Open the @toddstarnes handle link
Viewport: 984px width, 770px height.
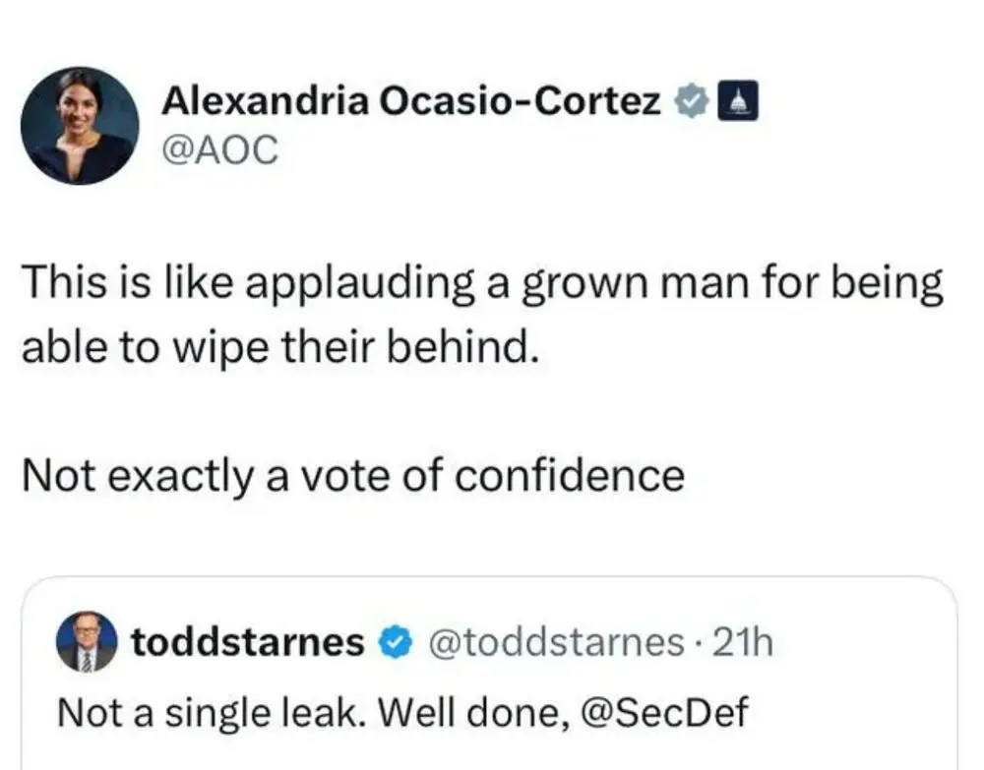tap(553, 642)
